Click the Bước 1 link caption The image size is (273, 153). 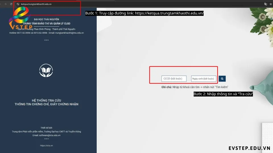(x=144, y=13)
